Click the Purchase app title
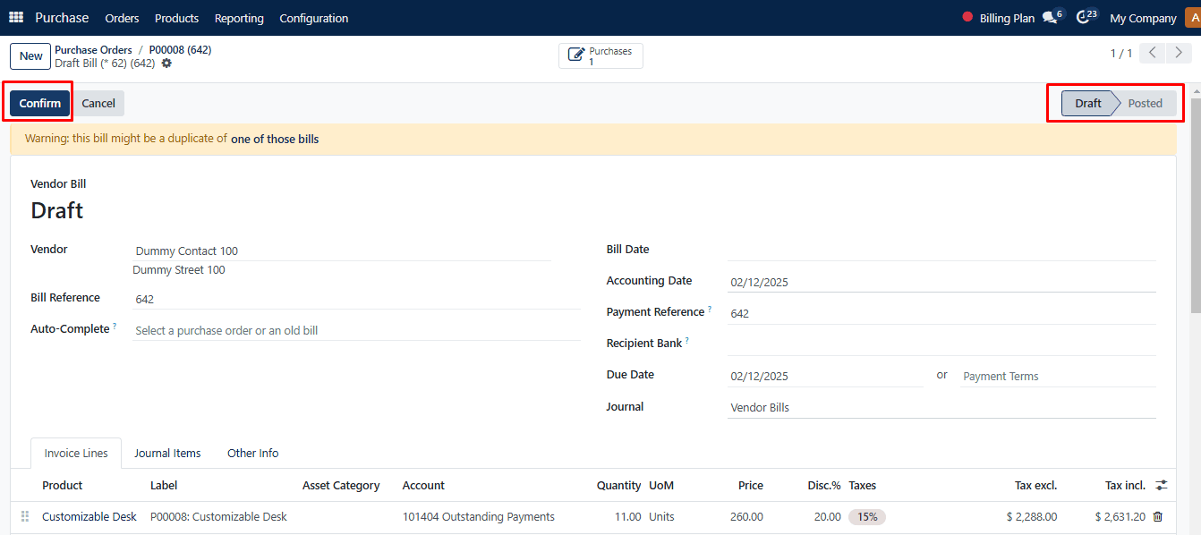This screenshot has width=1201, height=535. tap(62, 18)
